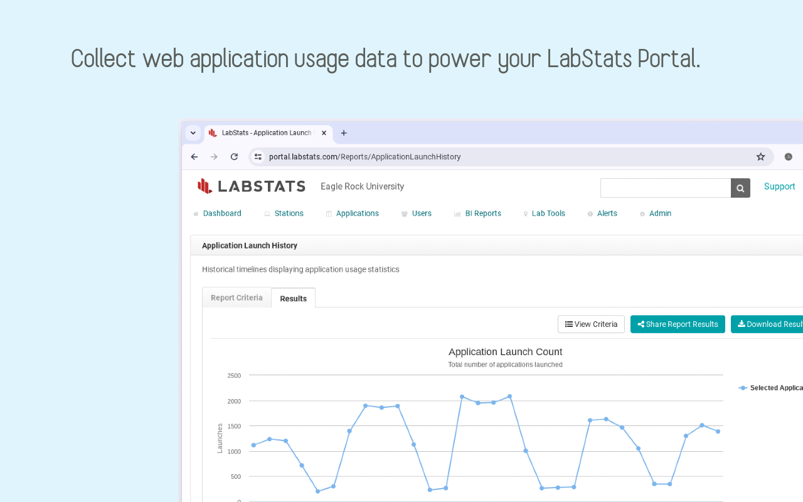Toggle the Selected Applications legend entry
Image resolution: width=803 pixels, height=502 pixels.
[770, 388]
